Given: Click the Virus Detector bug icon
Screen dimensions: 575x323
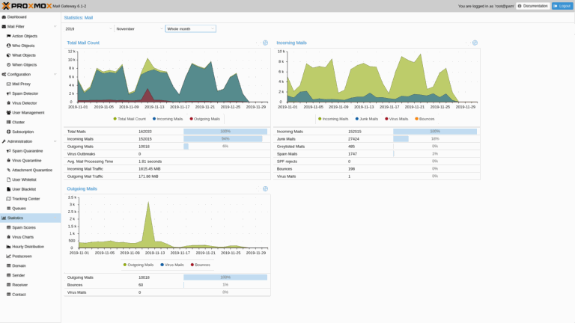Looking at the screenshot, I should [x=8, y=103].
